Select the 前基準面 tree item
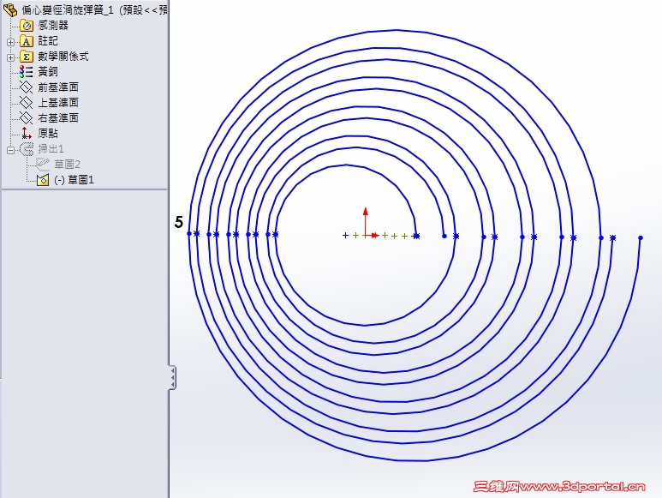The image size is (662, 498). (x=58, y=87)
